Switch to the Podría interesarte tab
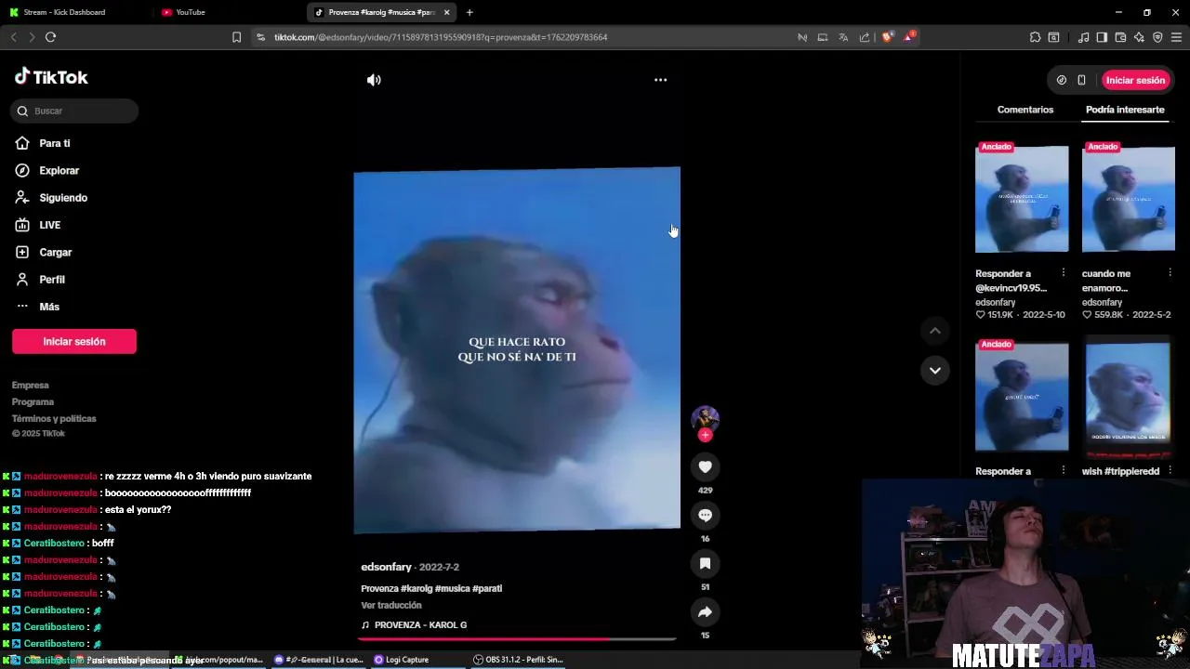The image size is (1190, 669). pyautogui.click(x=1125, y=110)
